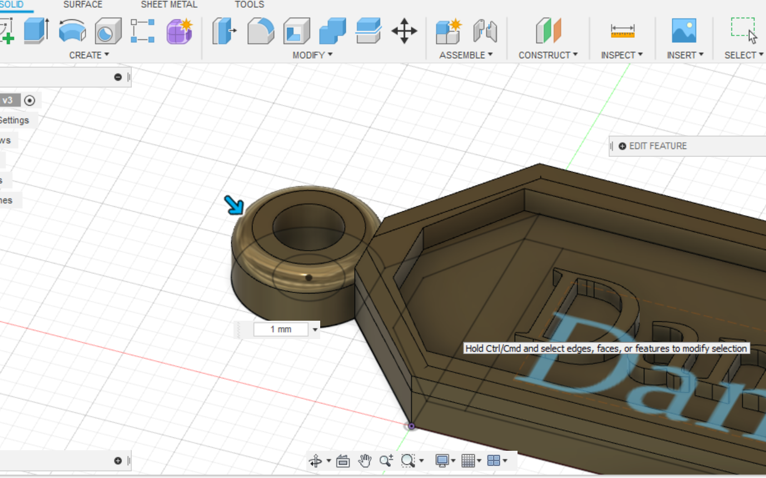Image resolution: width=766 pixels, height=478 pixels.
Task: Click the Orbit navigation tool
Action: point(315,461)
